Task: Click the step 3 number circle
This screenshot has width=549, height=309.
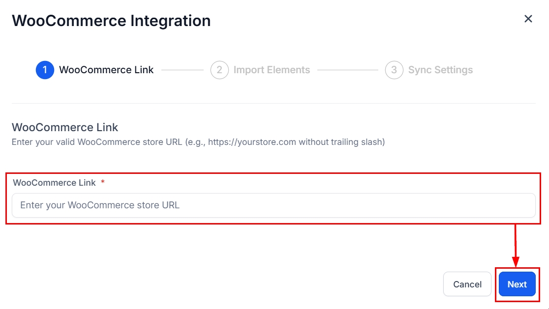Action: pos(394,70)
